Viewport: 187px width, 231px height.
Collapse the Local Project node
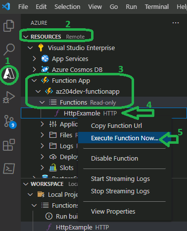click(x=30, y=195)
